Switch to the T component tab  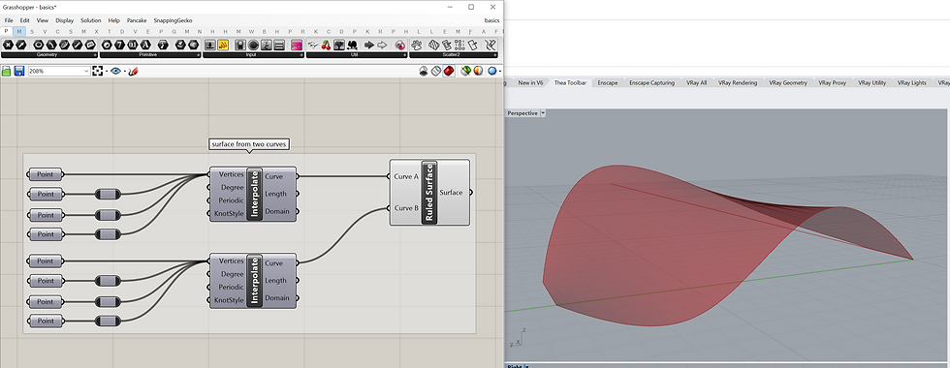(109, 31)
